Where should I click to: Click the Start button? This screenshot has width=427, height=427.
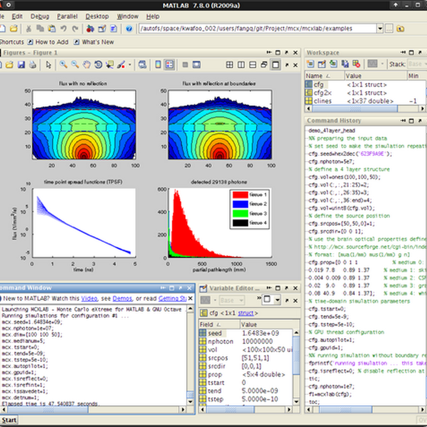pyautogui.click(x=9, y=420)
